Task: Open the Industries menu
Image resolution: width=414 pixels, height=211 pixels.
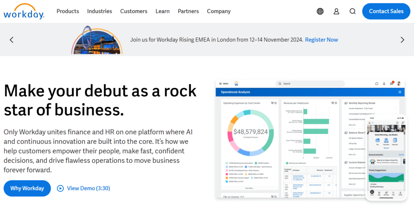Action: (99, 11)
